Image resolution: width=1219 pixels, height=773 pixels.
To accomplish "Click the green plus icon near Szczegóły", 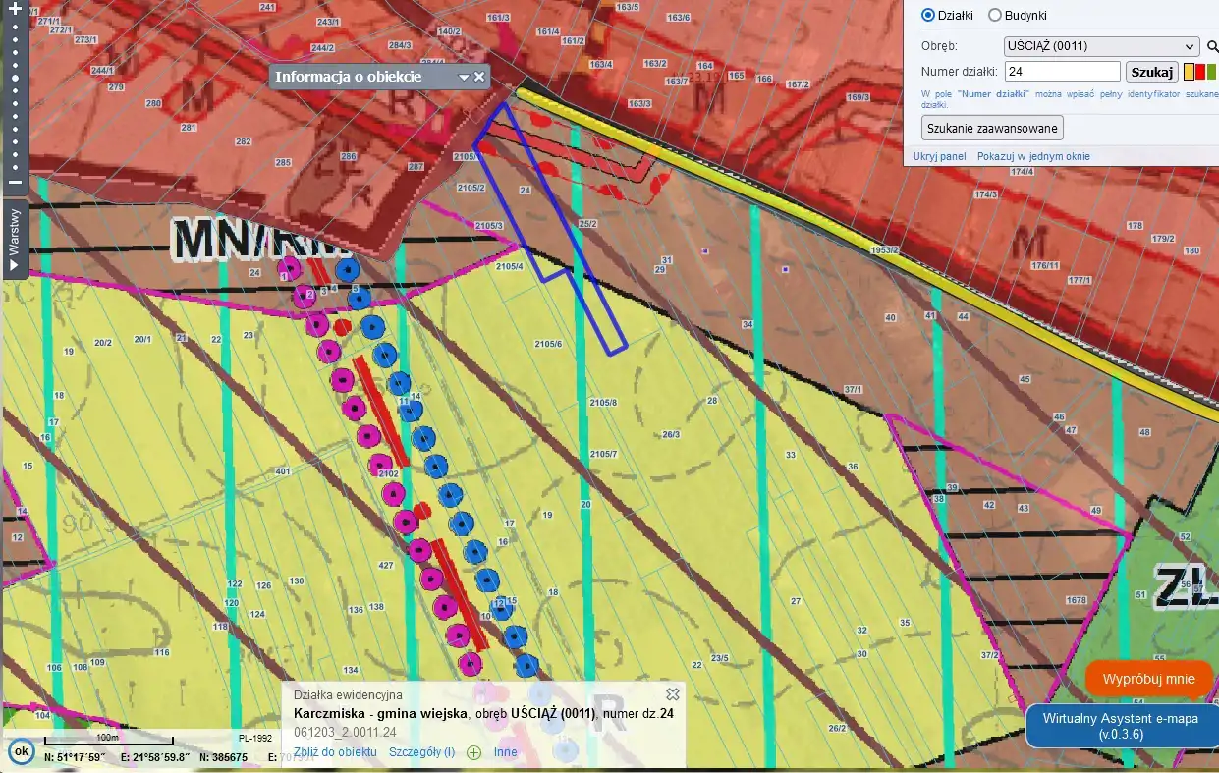I will [x=473, y=752].
